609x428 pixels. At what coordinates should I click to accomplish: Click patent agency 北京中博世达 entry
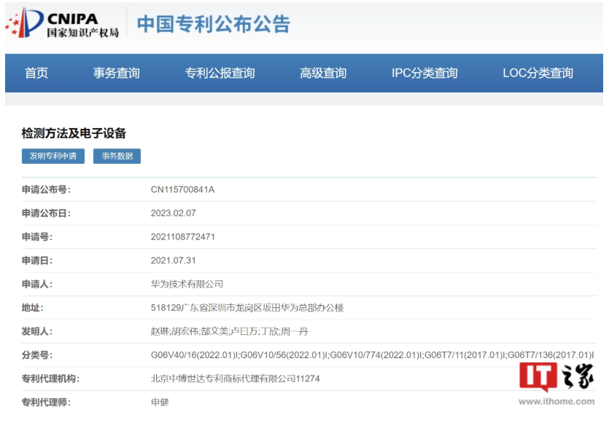pyautogui.click(x=235, y=379)
